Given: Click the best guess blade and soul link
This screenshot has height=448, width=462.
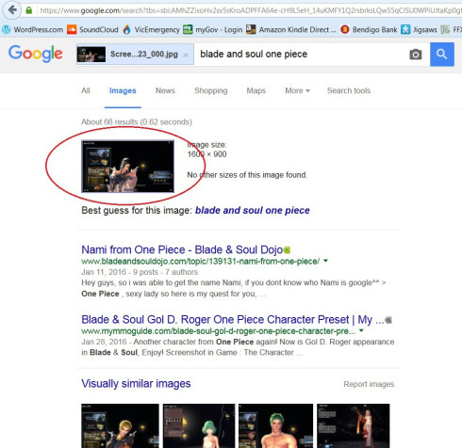Looking at the screenshot, I should coord(253,210).
